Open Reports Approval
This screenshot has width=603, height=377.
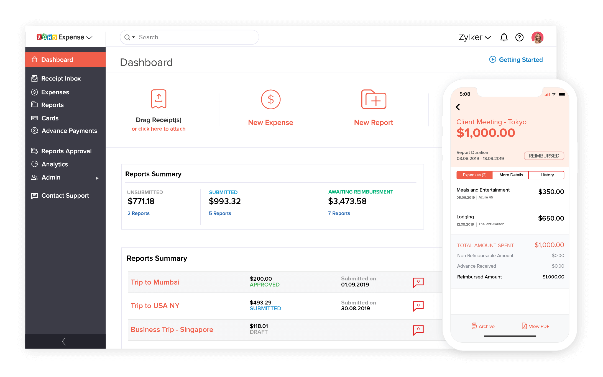coord(66,151)
